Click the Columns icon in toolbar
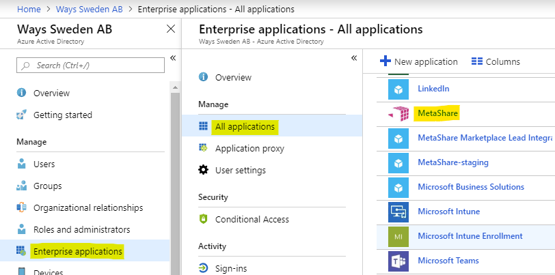Image resolution: width=555 pixels, height=275 pixels. [477, 61]
